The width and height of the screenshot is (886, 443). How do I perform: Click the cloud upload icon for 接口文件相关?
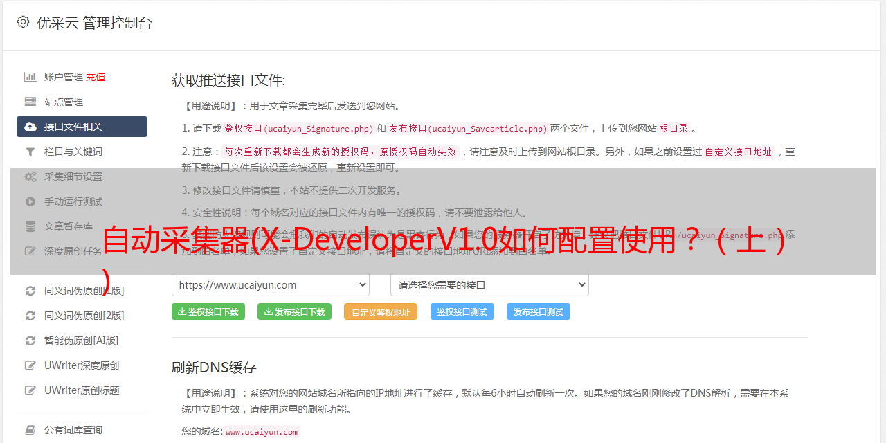[30, 127]
